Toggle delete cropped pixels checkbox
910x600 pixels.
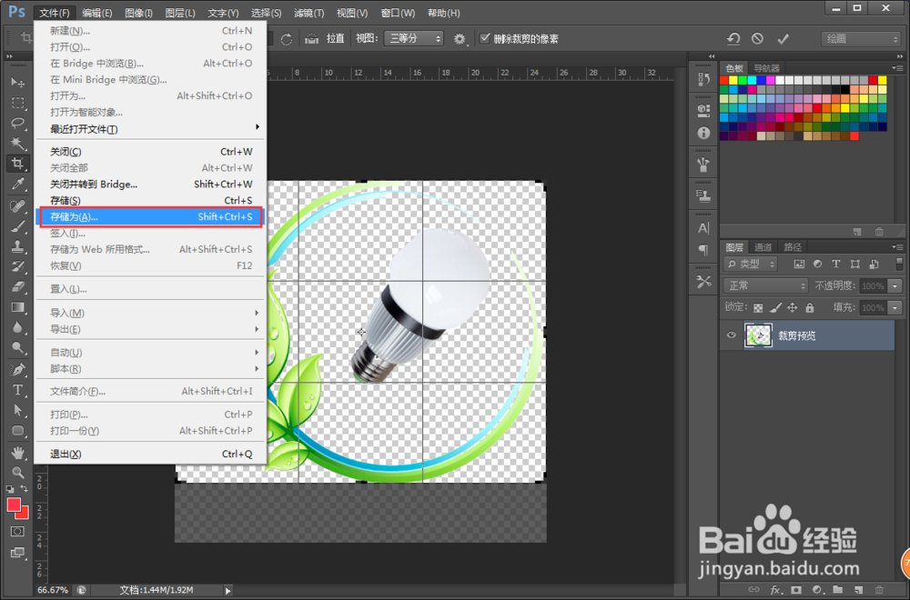[485, 38]
